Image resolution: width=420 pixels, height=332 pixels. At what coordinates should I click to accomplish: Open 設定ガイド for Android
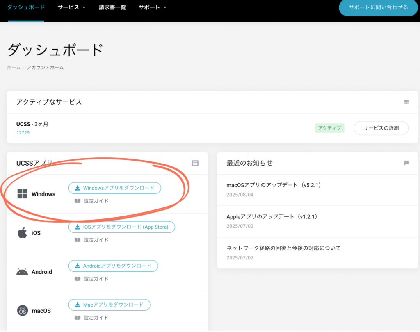point(96,279)
